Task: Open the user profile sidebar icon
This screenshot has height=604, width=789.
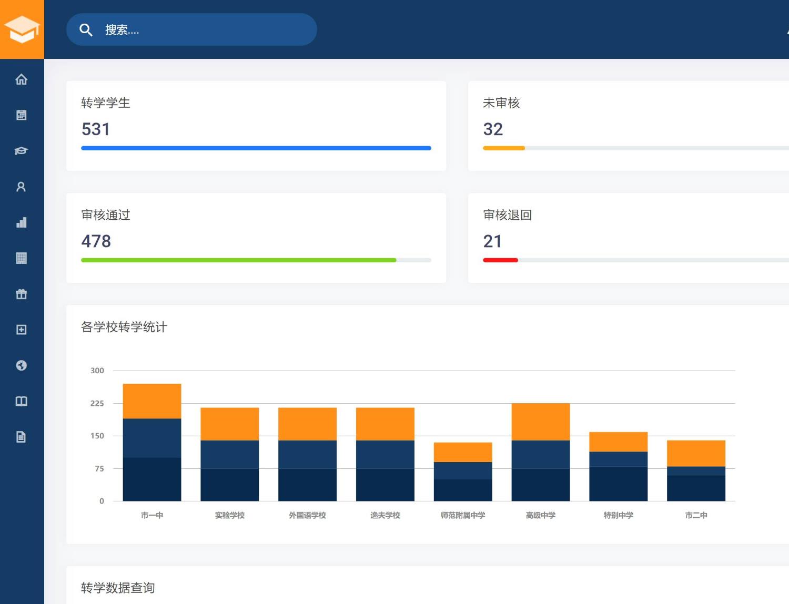Action: tap(21, 187)
